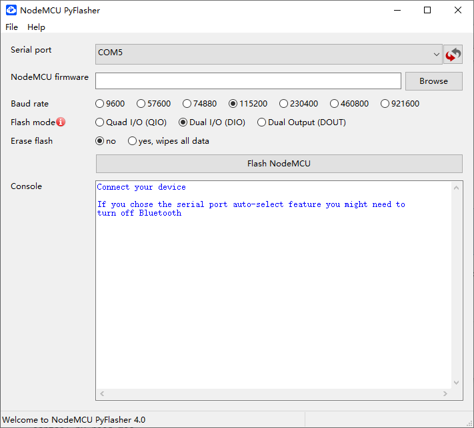Set Erase flash to no
The image size is (474, 428).
(x=105, y=141)
